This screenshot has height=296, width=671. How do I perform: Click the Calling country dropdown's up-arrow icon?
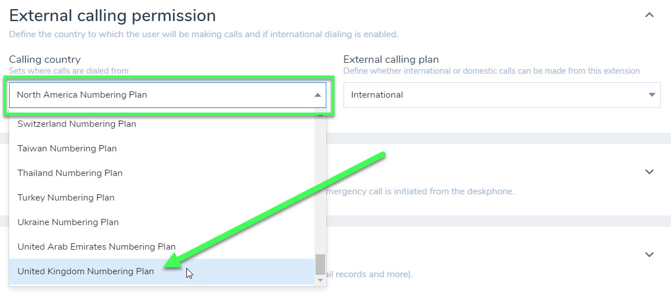pos(318,95)
